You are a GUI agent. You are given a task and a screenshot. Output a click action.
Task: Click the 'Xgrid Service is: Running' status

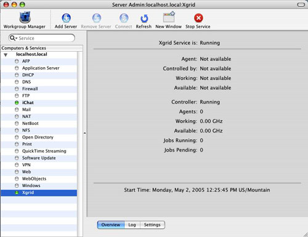(x=189, y=43)
